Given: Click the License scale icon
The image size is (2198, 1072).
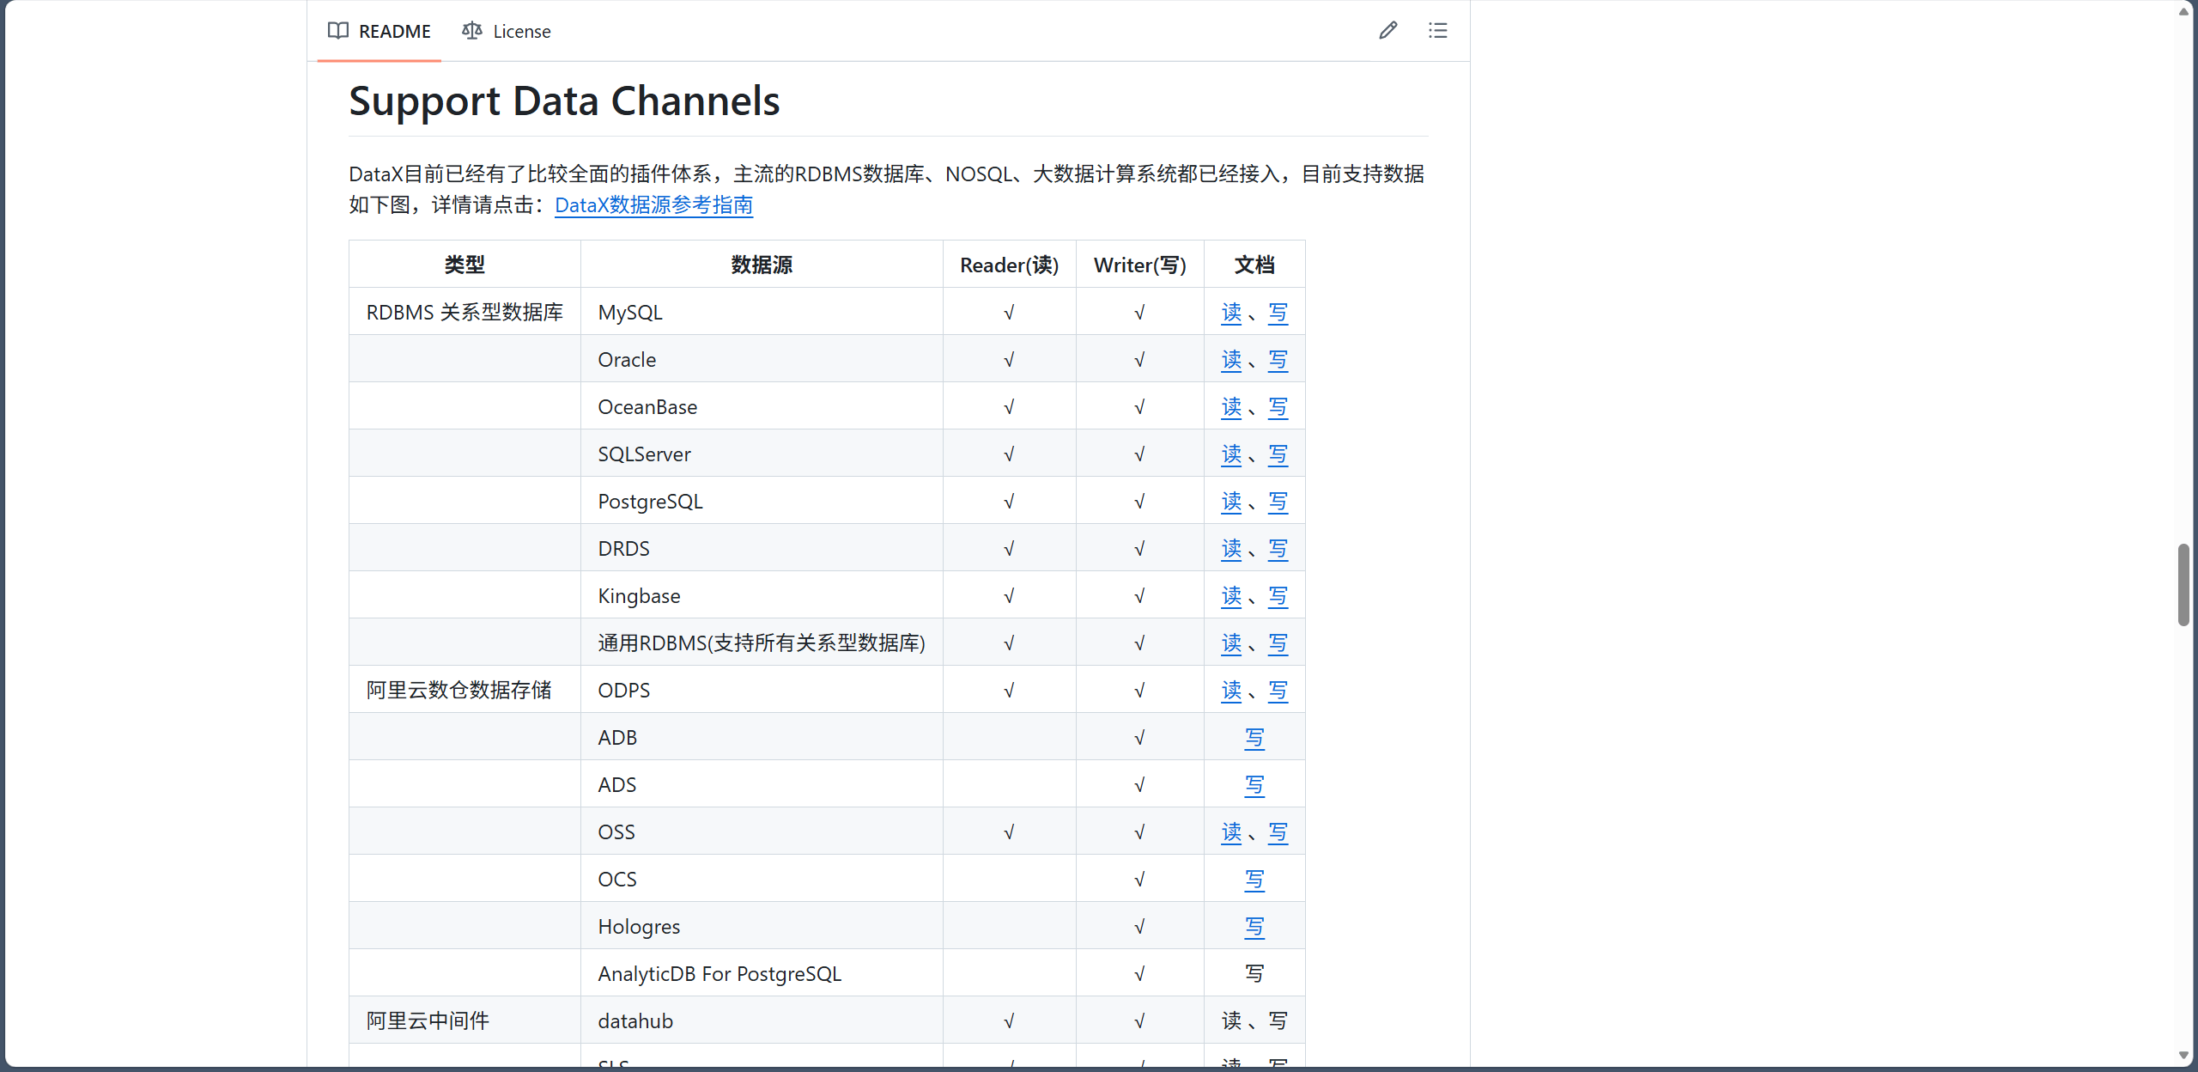Looking at the screenshot, I should click(x=472, y=31).
